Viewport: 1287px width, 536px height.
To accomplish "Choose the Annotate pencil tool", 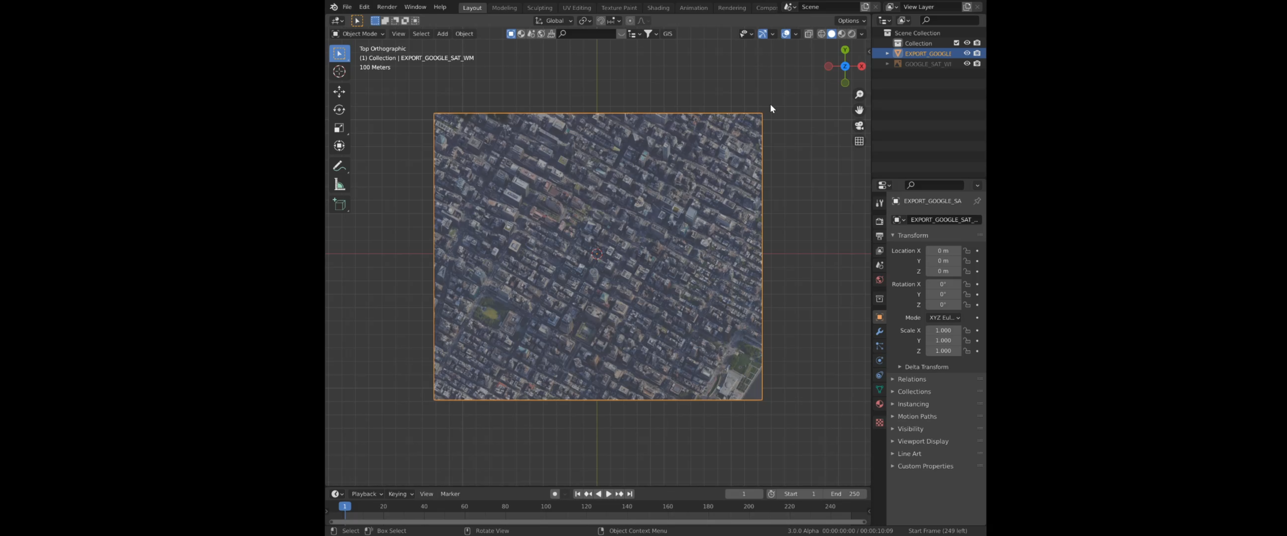I will coord(339,166).
